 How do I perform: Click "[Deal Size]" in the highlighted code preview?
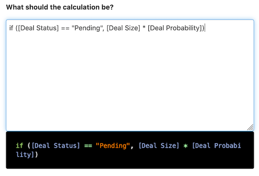[x=158, y=146]
